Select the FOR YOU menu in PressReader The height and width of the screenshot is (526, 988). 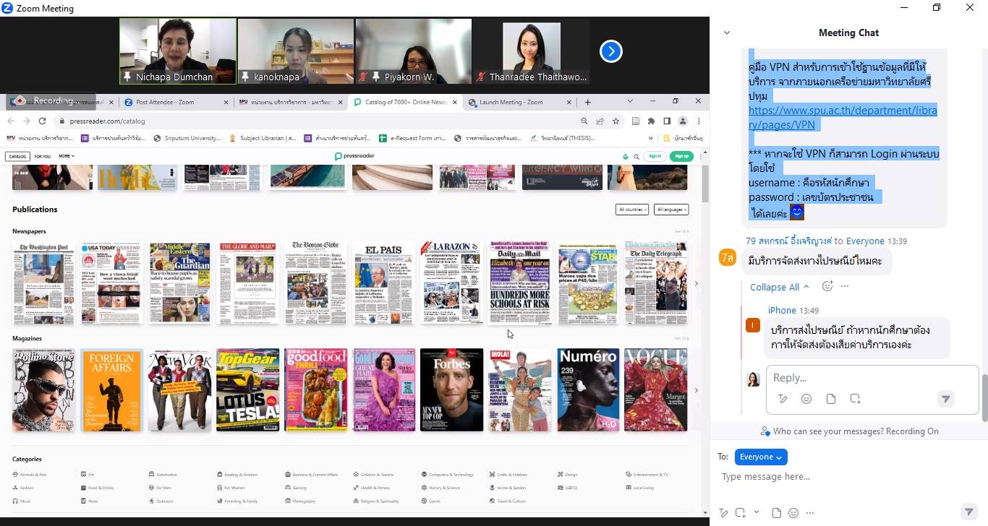click(x=42, y=156)
